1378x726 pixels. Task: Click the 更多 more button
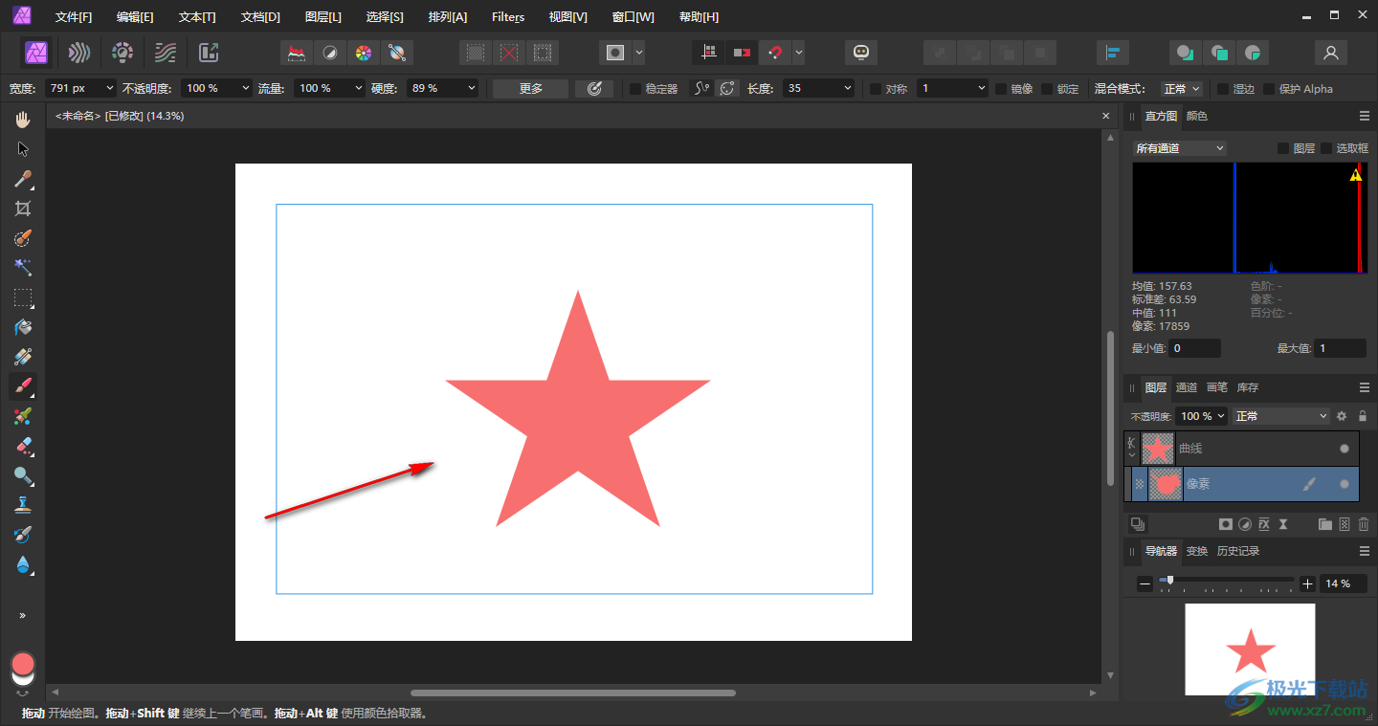(531, 88)
